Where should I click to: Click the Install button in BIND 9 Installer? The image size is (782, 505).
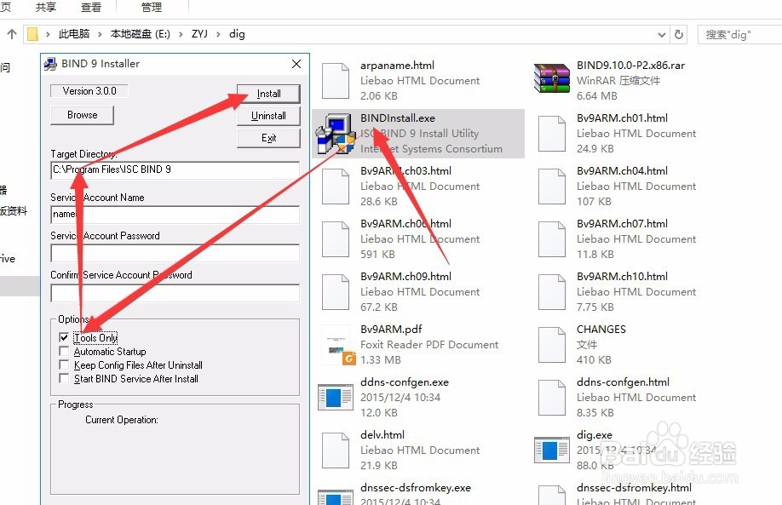[268, 94]
